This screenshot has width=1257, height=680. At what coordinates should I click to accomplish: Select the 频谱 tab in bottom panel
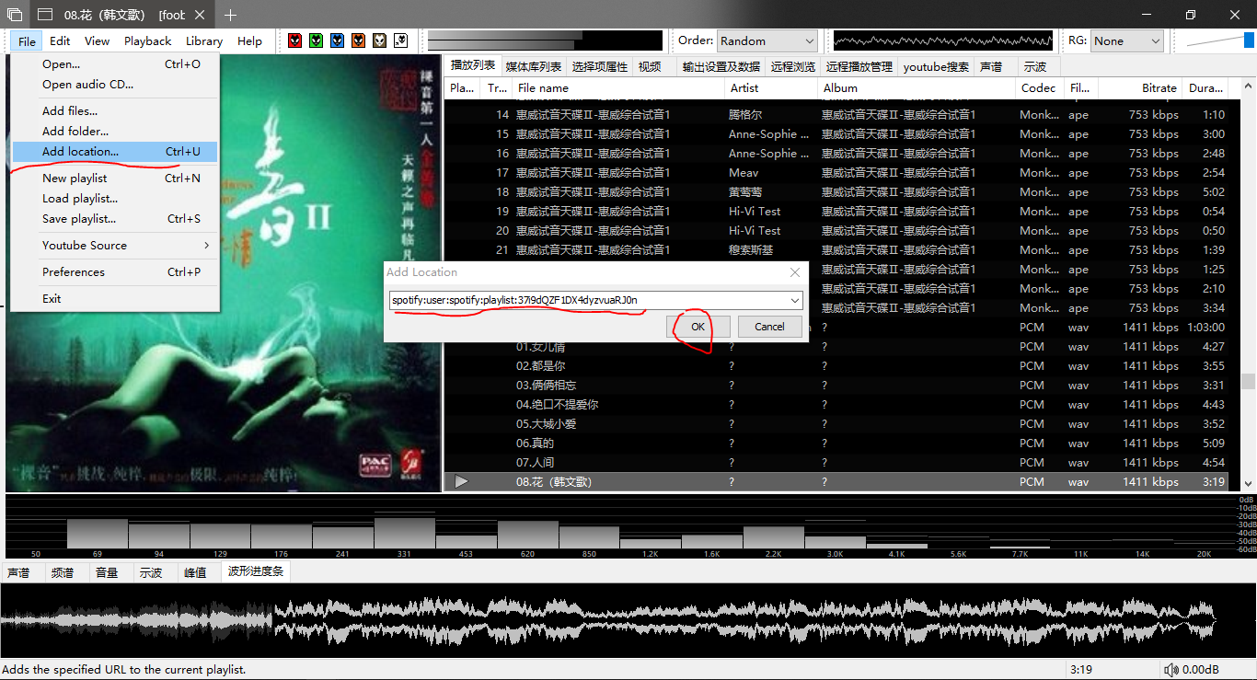(62, 572)
